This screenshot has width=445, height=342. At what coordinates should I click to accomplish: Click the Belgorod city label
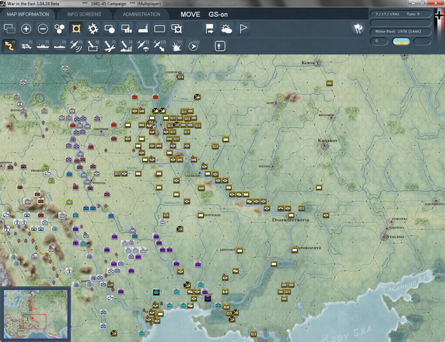[x=326, y=115]
